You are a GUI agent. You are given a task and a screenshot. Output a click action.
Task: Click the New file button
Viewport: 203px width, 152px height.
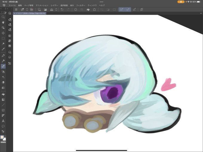(39, 10)
